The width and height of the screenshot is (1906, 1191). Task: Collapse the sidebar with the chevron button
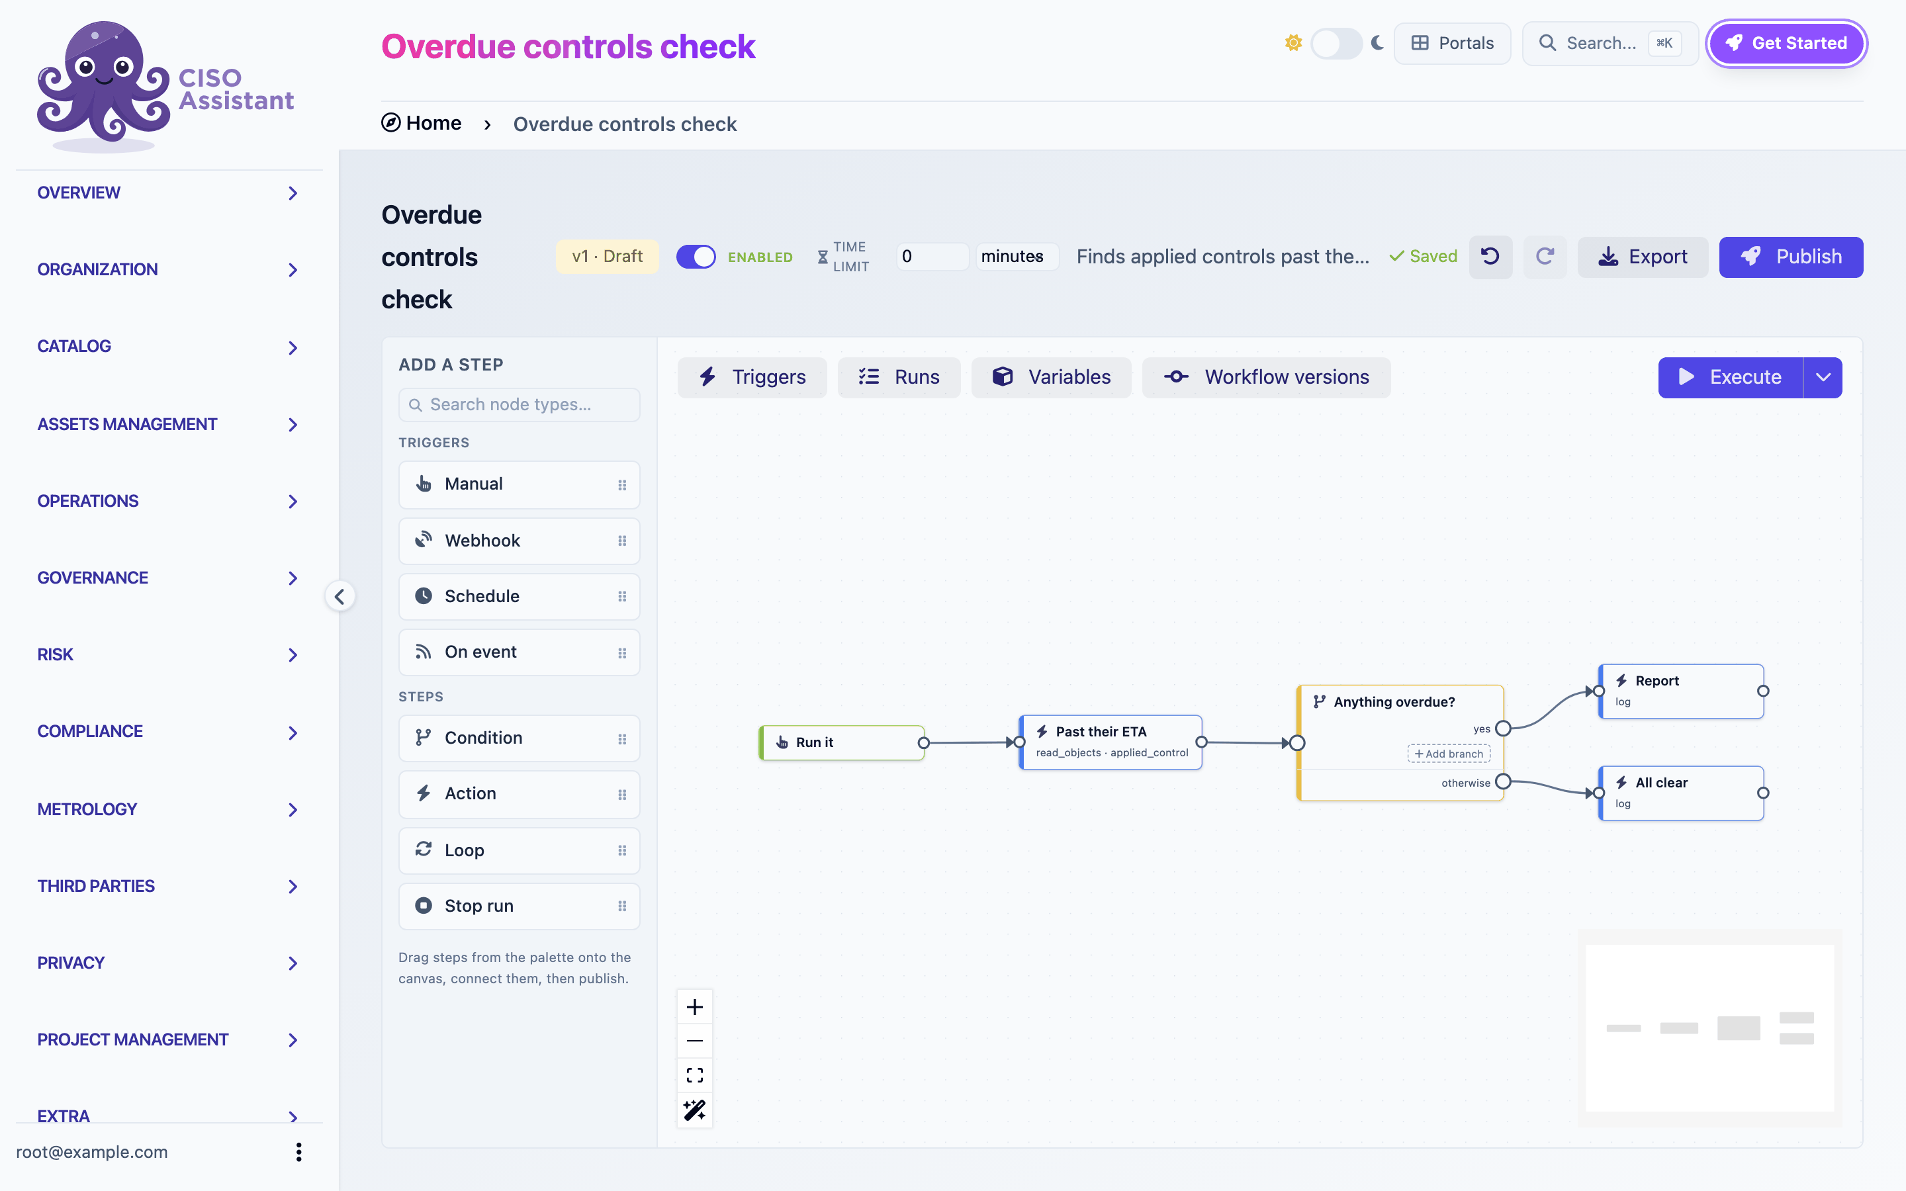[340, 596]
